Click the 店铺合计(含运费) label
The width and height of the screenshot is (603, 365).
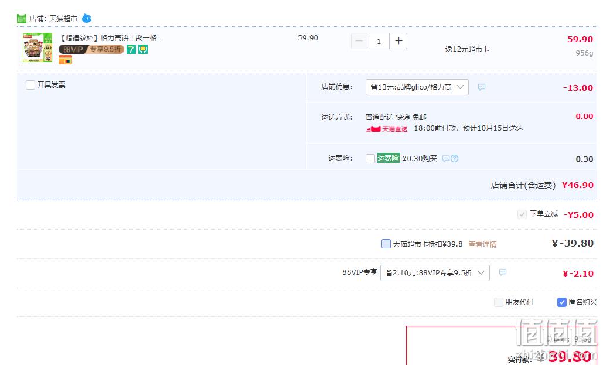pyautogui.click(x=523, y=185)
